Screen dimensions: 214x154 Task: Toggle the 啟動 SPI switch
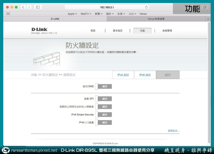click(x=103, y=99)
